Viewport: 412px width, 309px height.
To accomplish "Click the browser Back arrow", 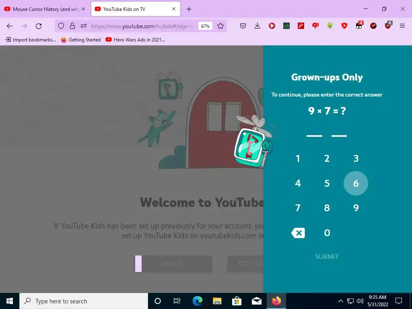I will pyautogui.click(x=10, y=26).
